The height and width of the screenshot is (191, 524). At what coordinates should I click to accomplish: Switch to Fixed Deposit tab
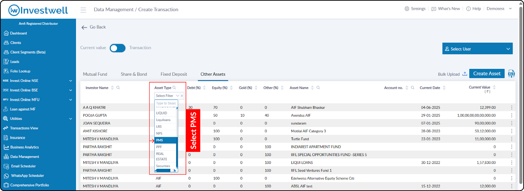[174, 74]
